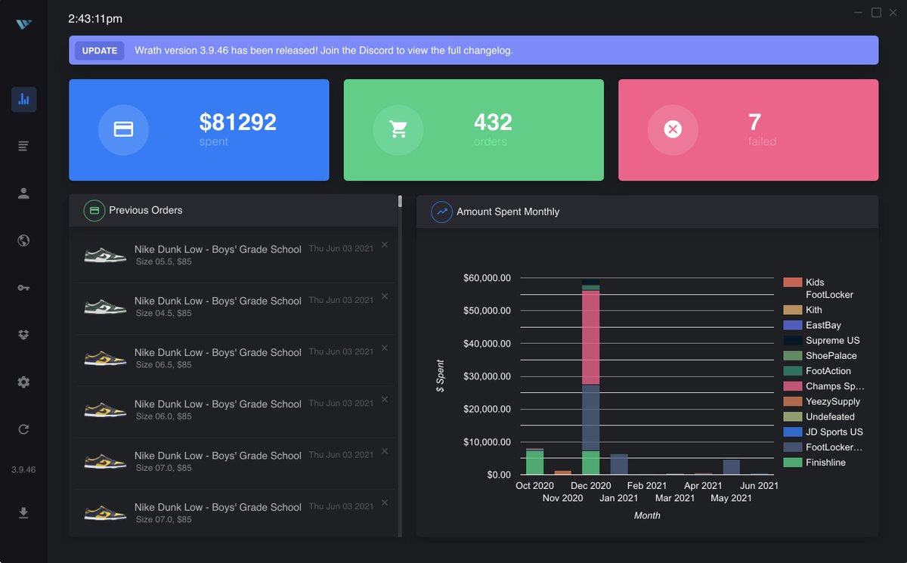Click the Dec 2020 stacked bar in chart
907x563 pixels.
pyautogui.click(x=591, y=376)
